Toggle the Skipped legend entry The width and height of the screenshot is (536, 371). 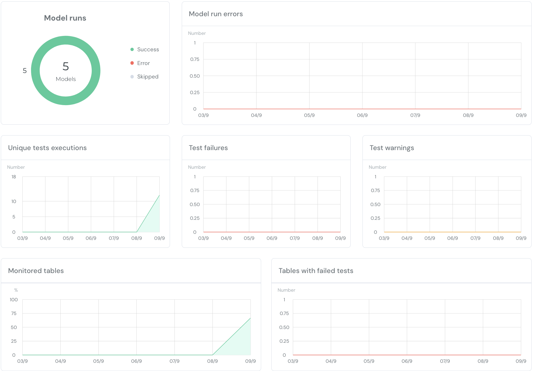pos(147,77)
